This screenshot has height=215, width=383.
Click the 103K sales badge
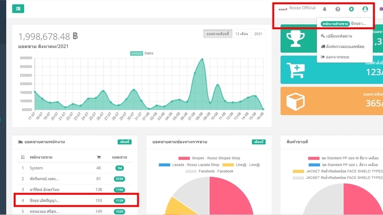[x=119, y=212]
